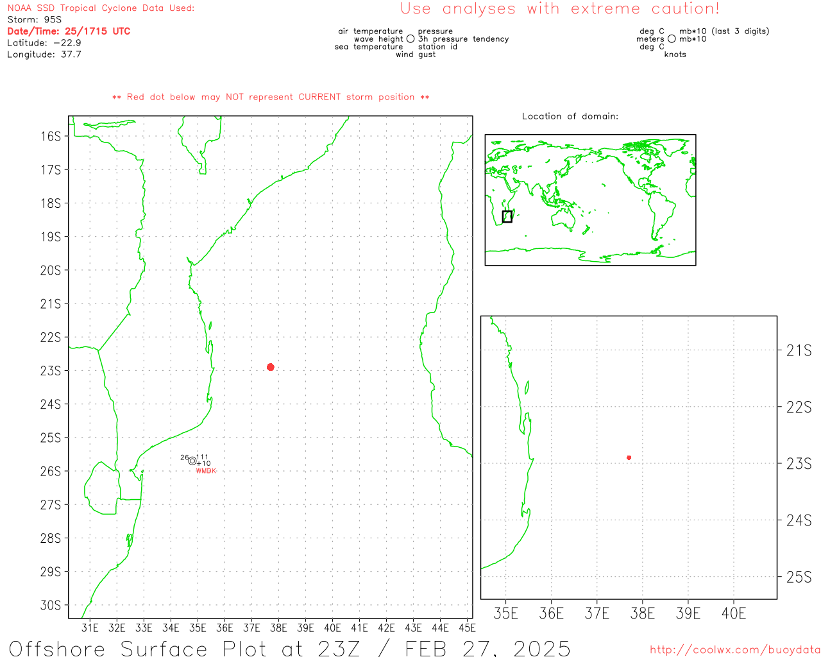Click the '31E' longitude label on main map

[x=90, y=627]
